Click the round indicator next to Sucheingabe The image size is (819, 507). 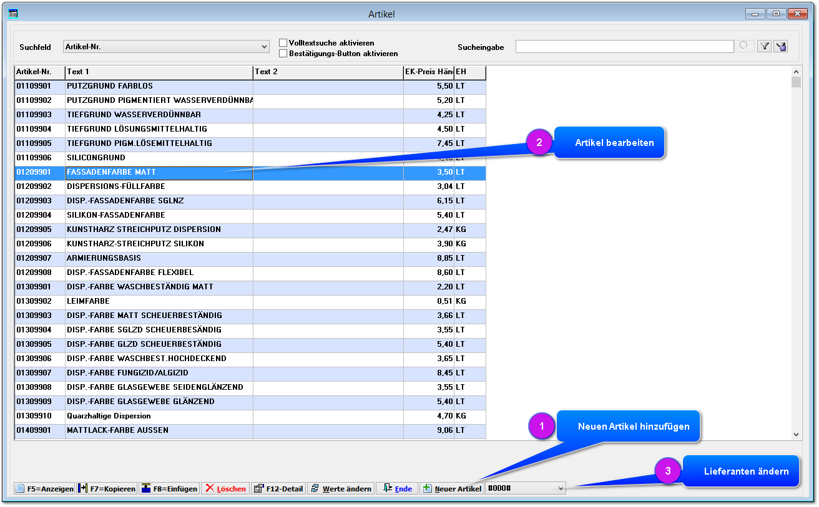click(x=743, y=46)
